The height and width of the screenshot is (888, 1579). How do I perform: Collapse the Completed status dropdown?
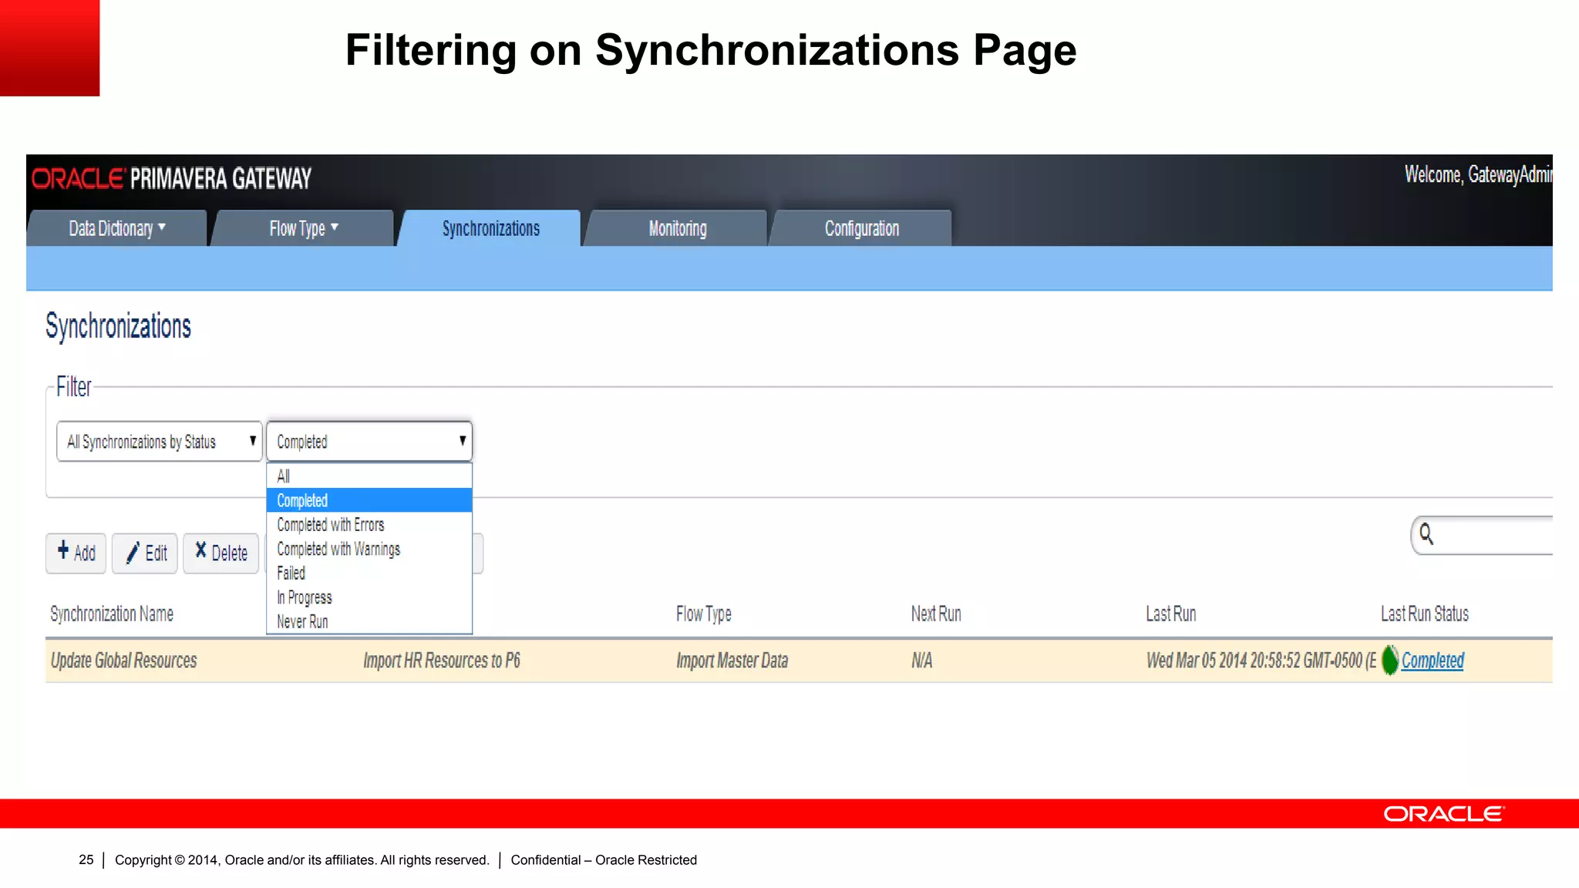tap(369, 442)
